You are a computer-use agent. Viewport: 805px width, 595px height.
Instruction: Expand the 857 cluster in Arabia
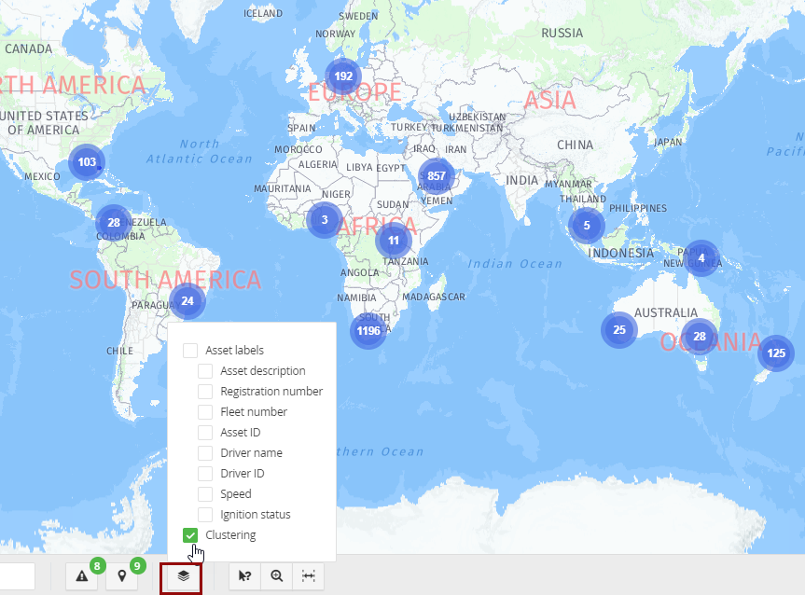[x=437, y=176]
